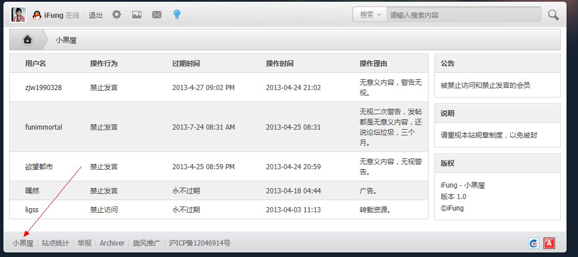The image size is (578, 257).
Task: Click the red A footer icon
Action: (x=549, y=243)
